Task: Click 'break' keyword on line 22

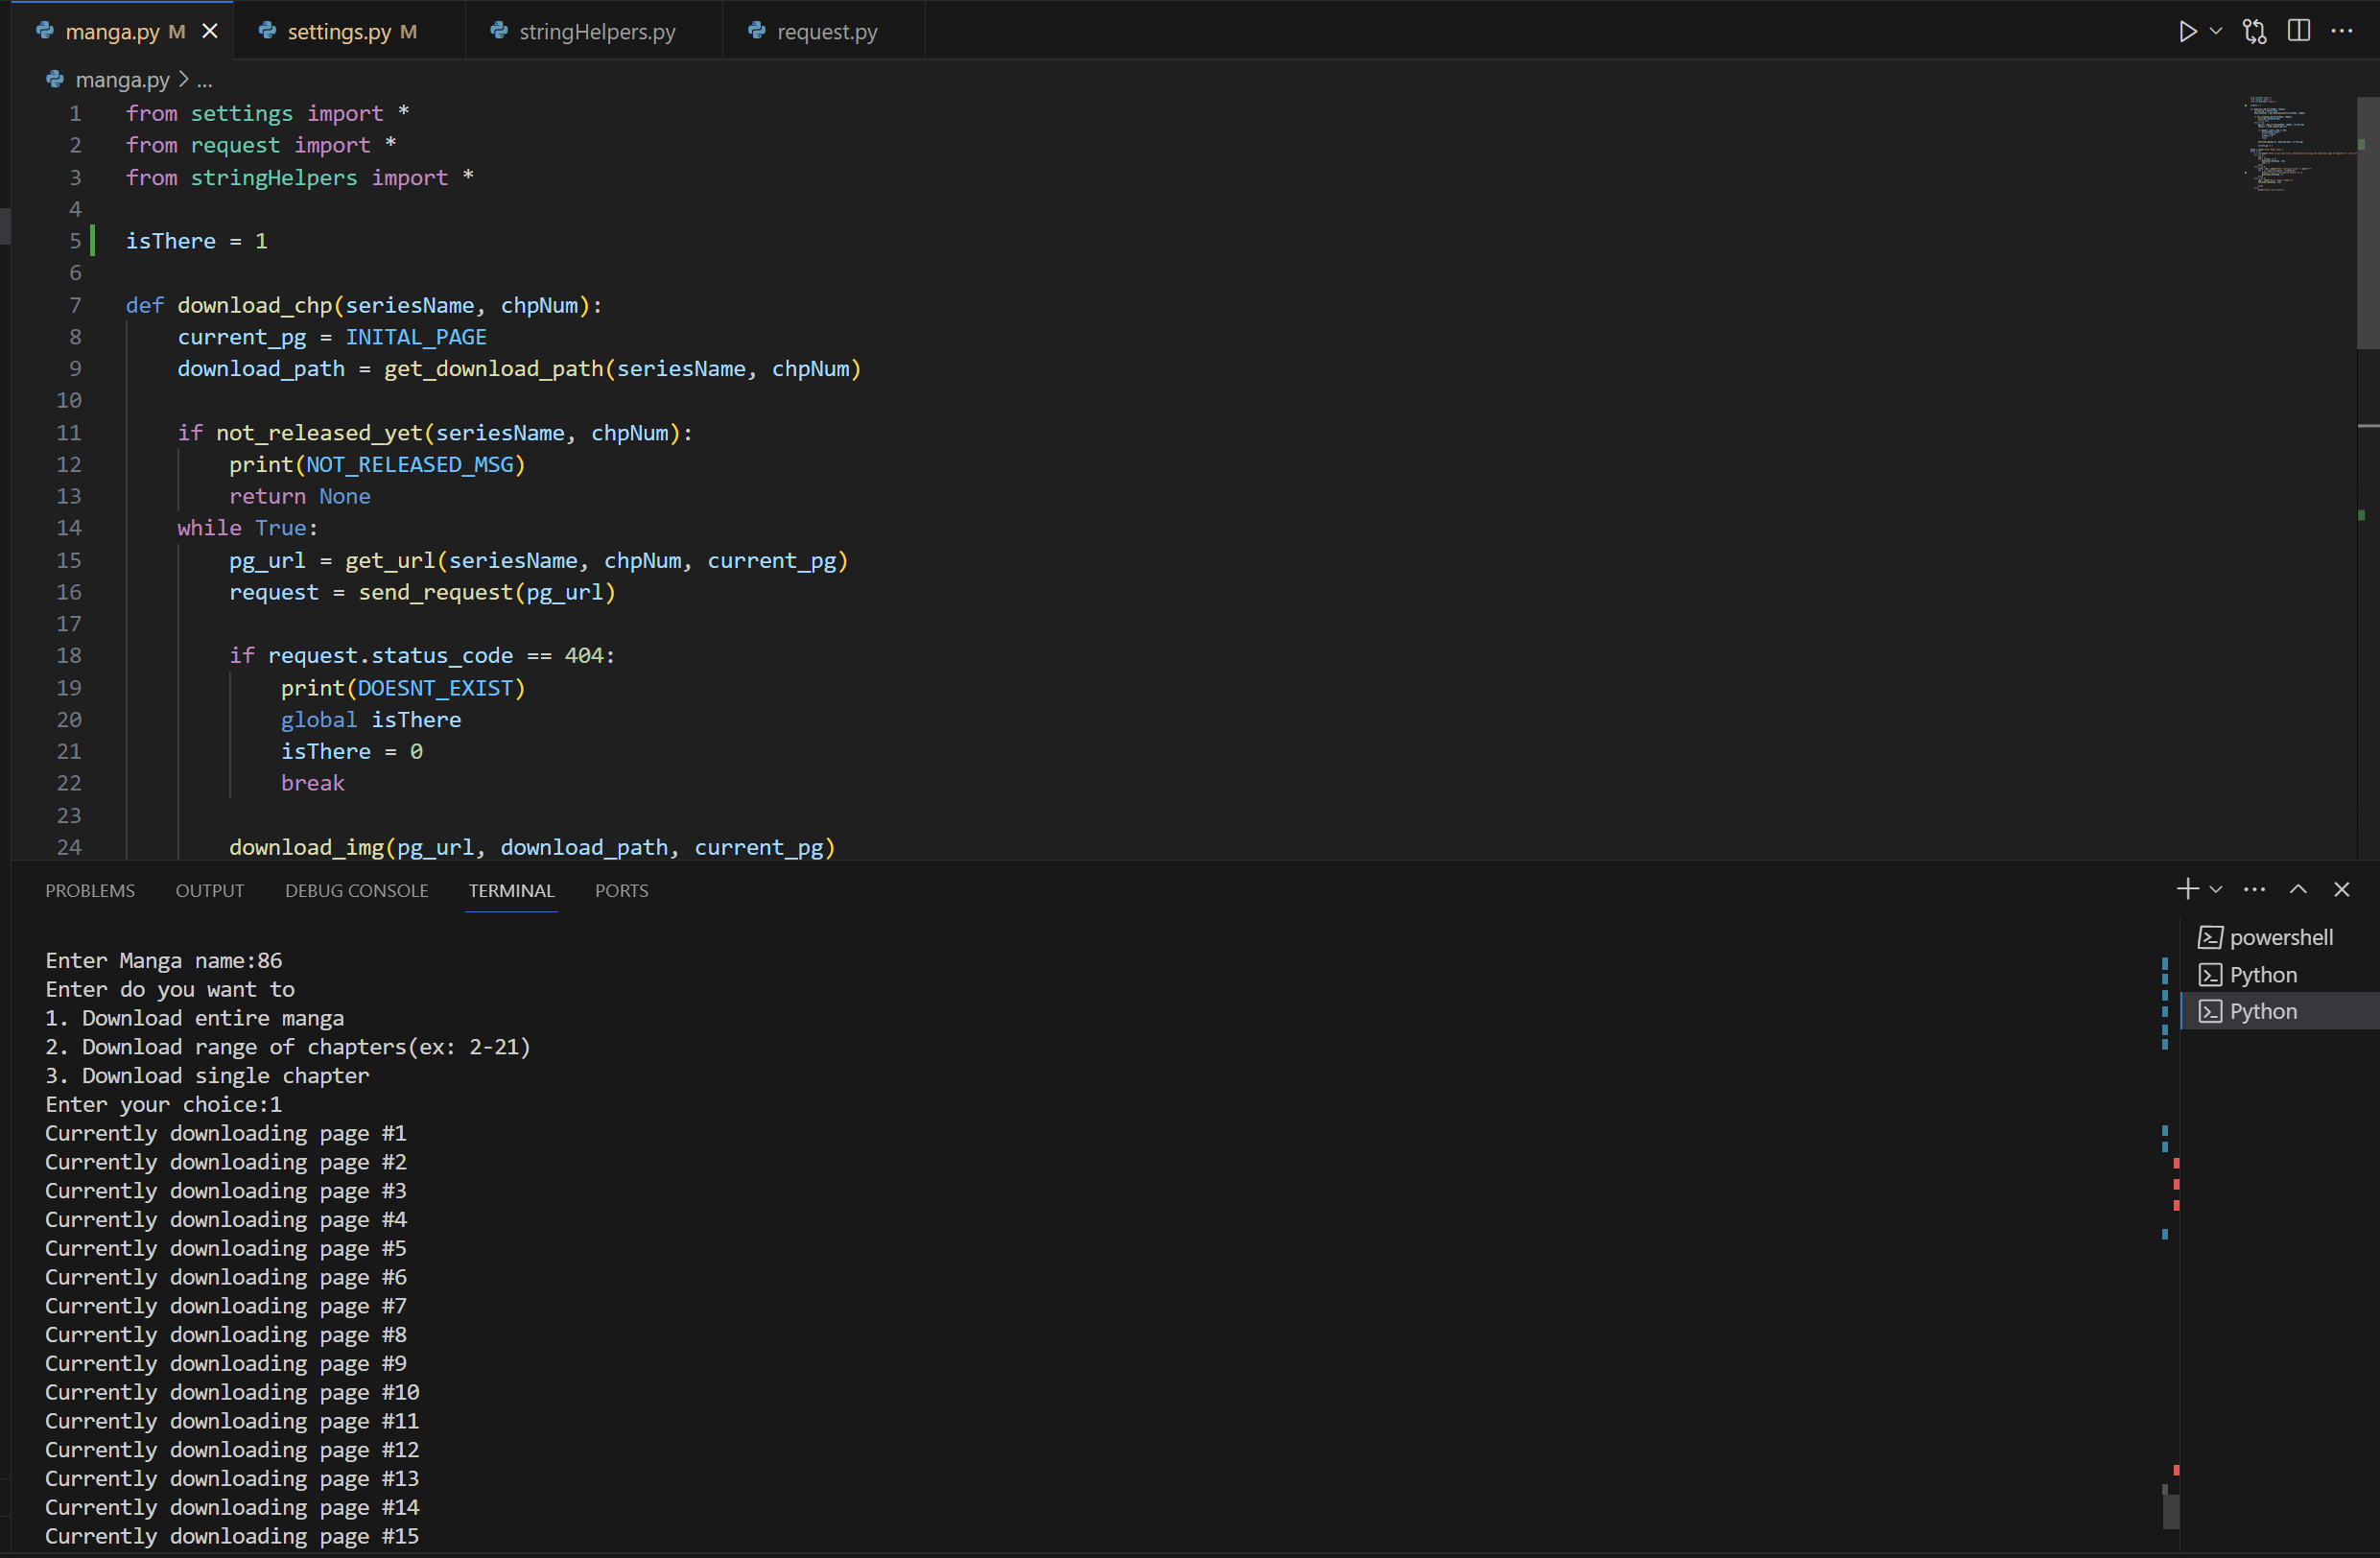Action: click(312, 783)
